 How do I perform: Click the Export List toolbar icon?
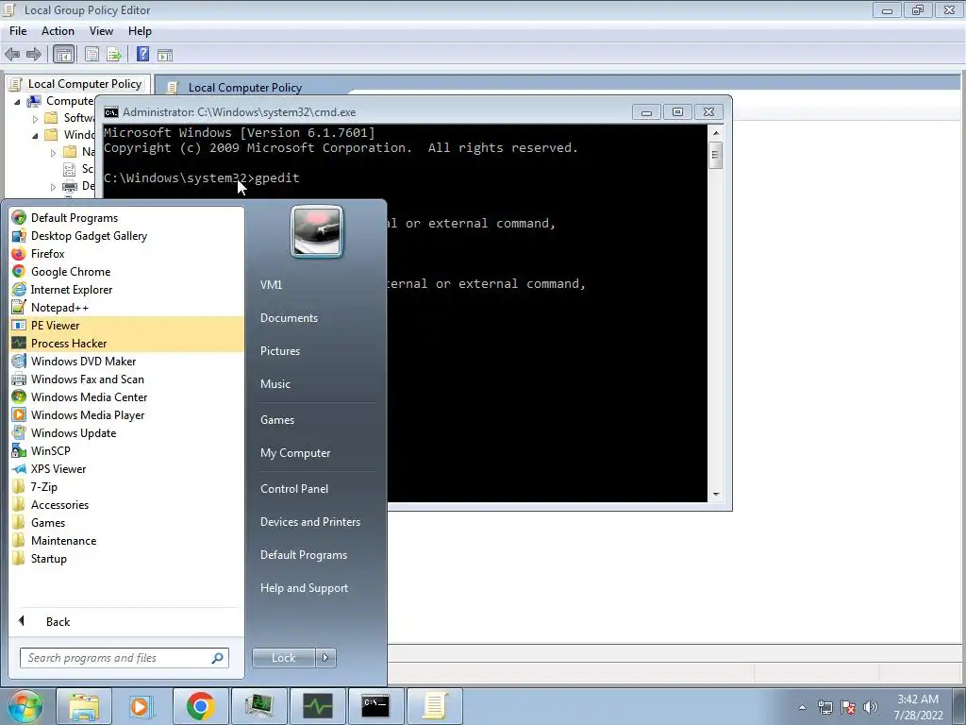click(x=114, y=54)
